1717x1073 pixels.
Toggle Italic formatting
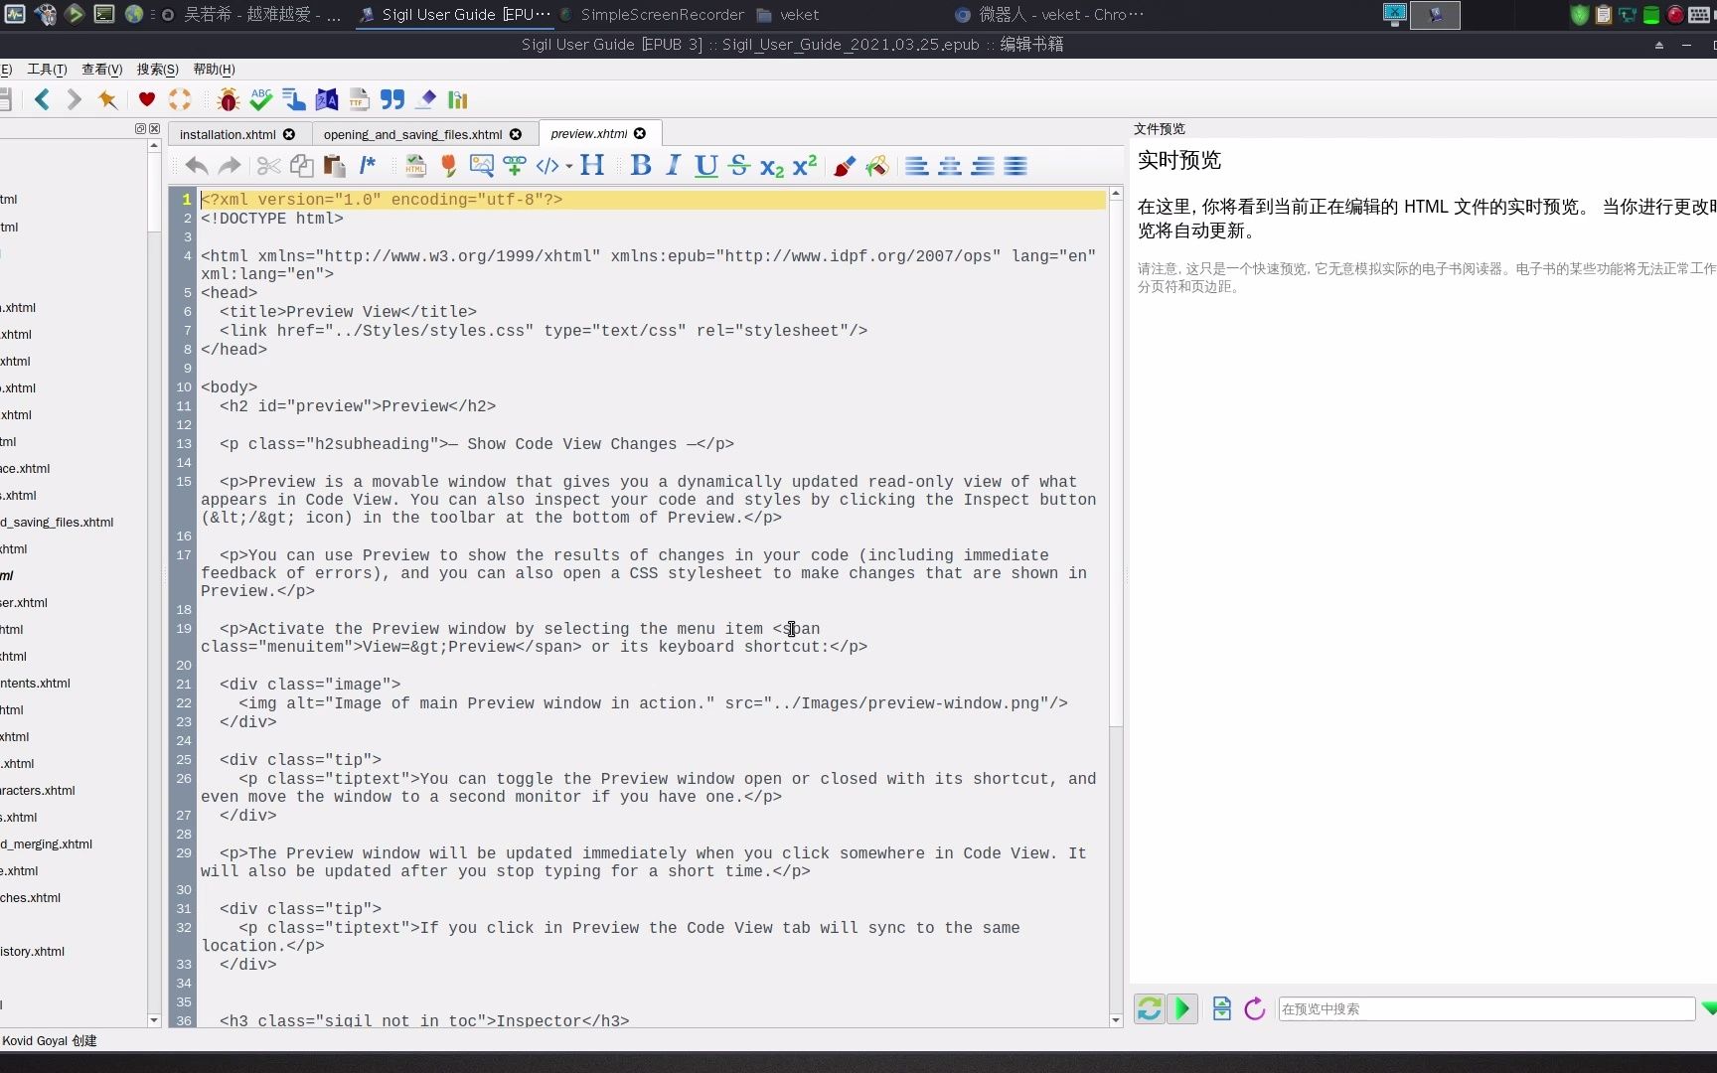[x=674, y=165]
